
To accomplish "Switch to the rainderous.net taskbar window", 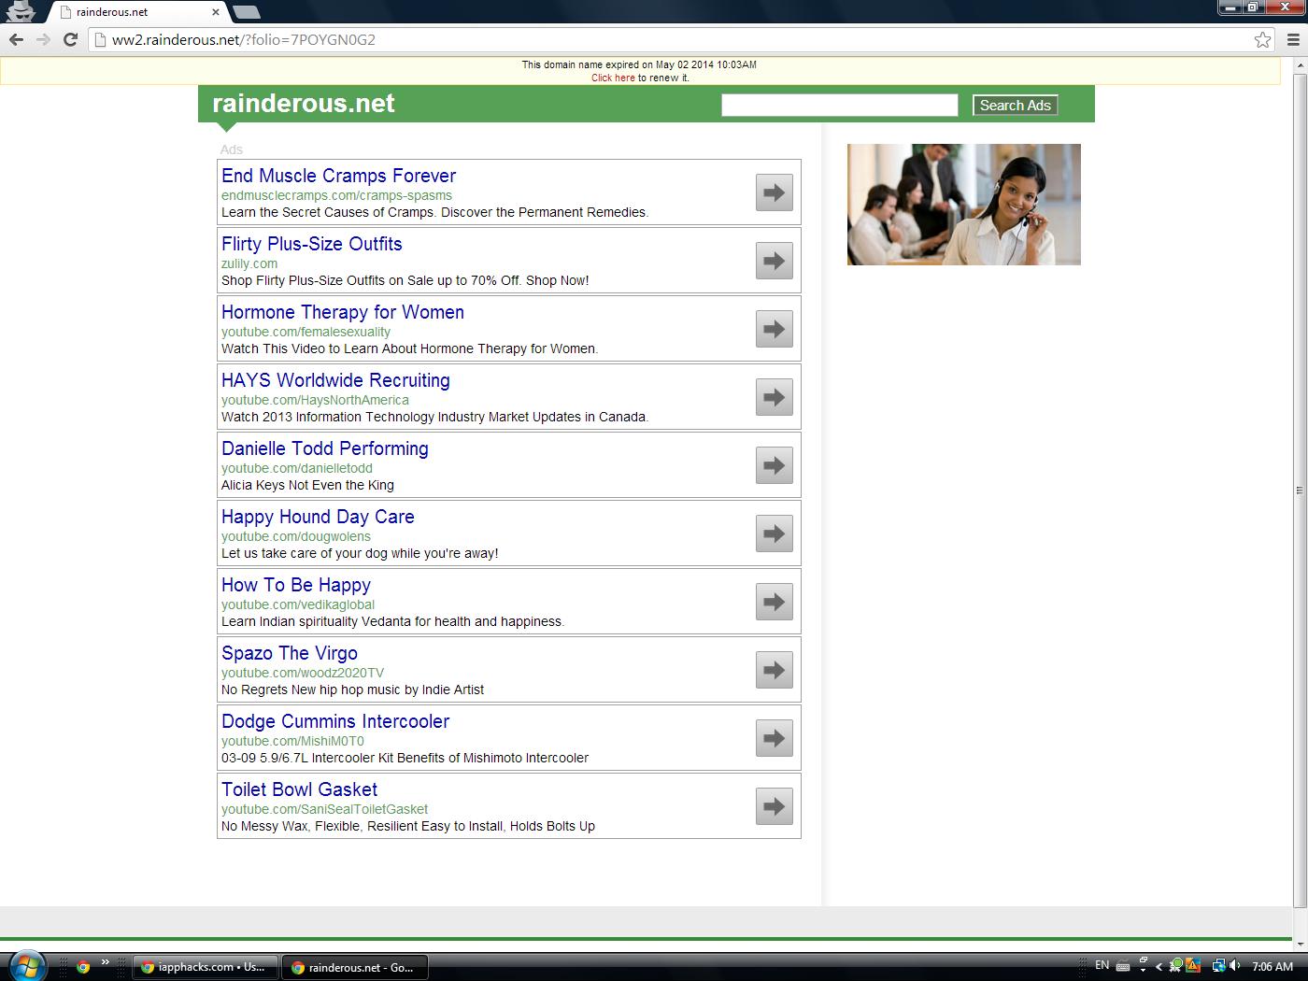I will (x=355, y=967).
